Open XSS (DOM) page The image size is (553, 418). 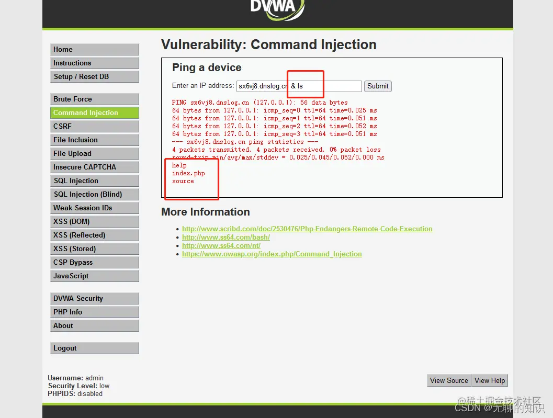tap(95, 221)
